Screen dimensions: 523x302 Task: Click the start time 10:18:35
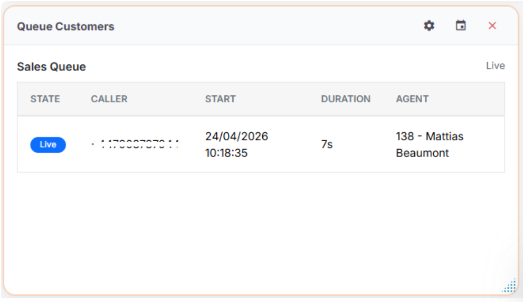pos(226,153)
